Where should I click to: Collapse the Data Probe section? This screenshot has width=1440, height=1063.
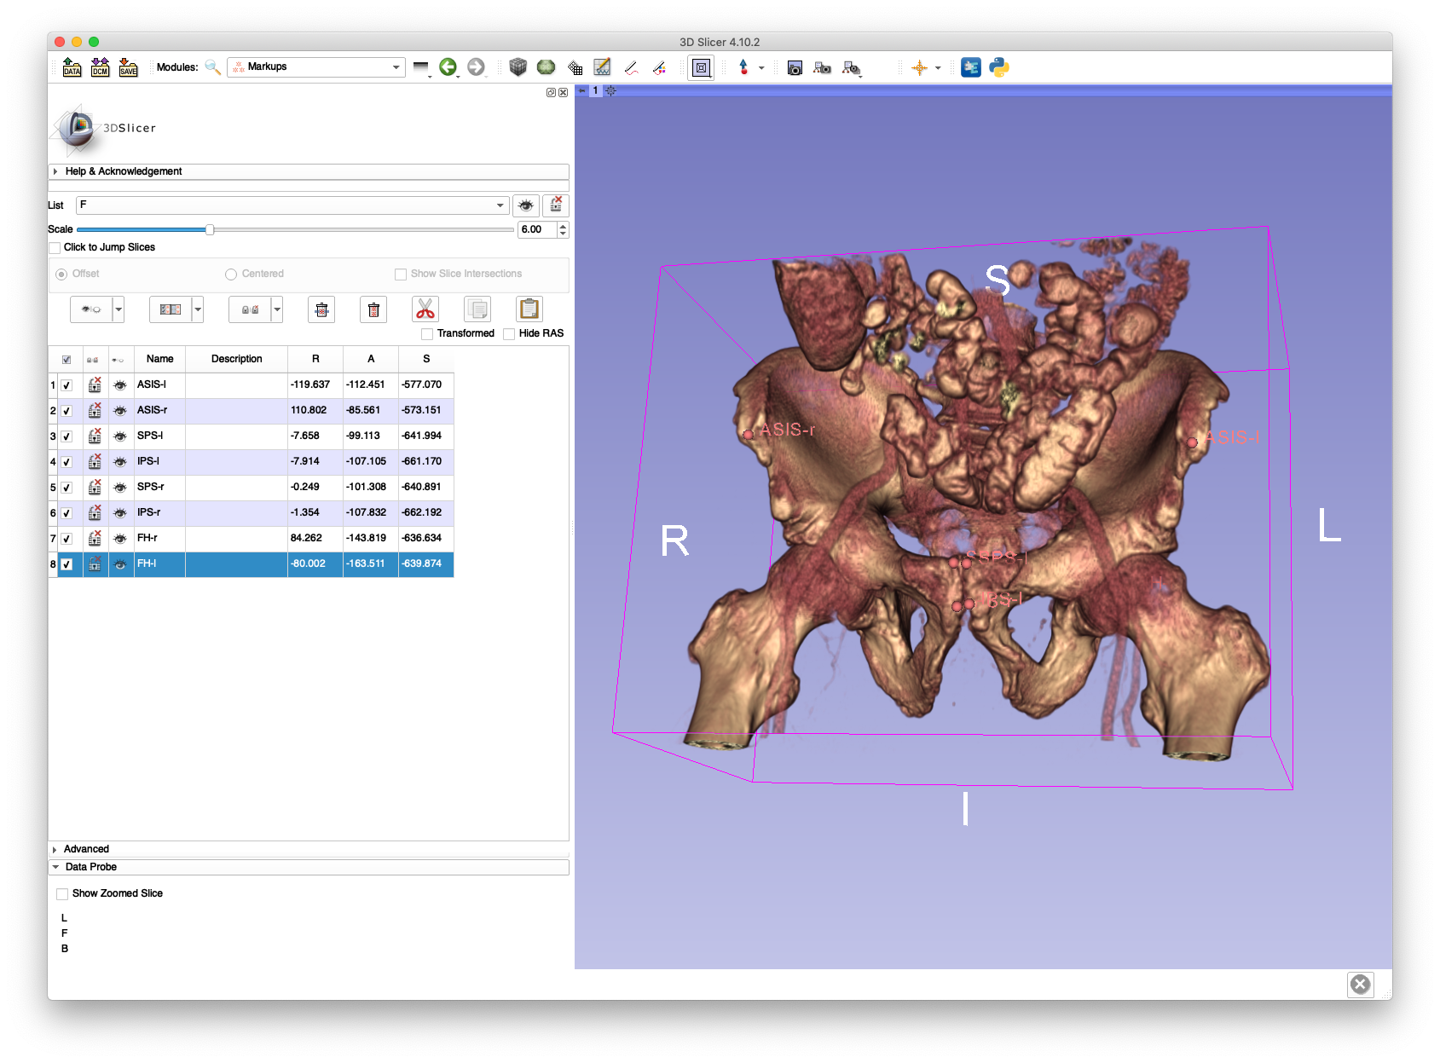coord(309,867)
